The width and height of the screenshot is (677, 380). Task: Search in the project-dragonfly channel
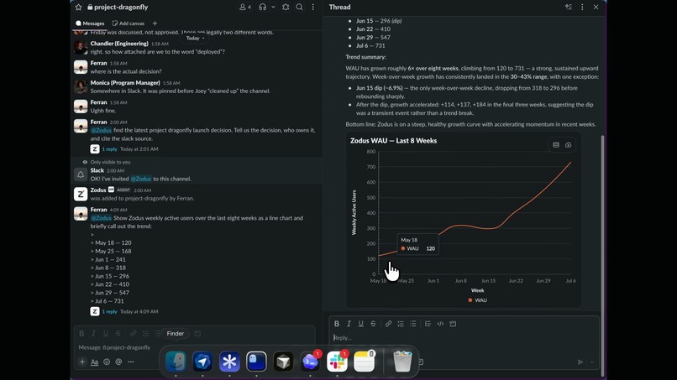(299, 7)
